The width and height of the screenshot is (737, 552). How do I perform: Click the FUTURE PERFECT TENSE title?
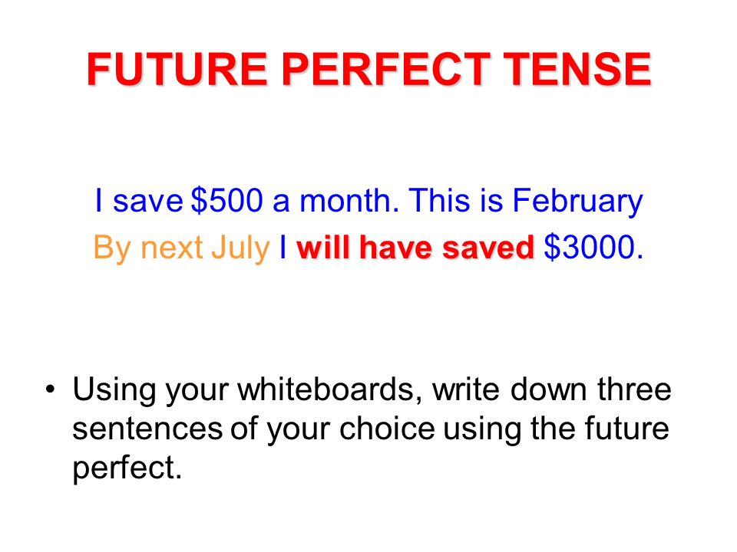(369, 68)
